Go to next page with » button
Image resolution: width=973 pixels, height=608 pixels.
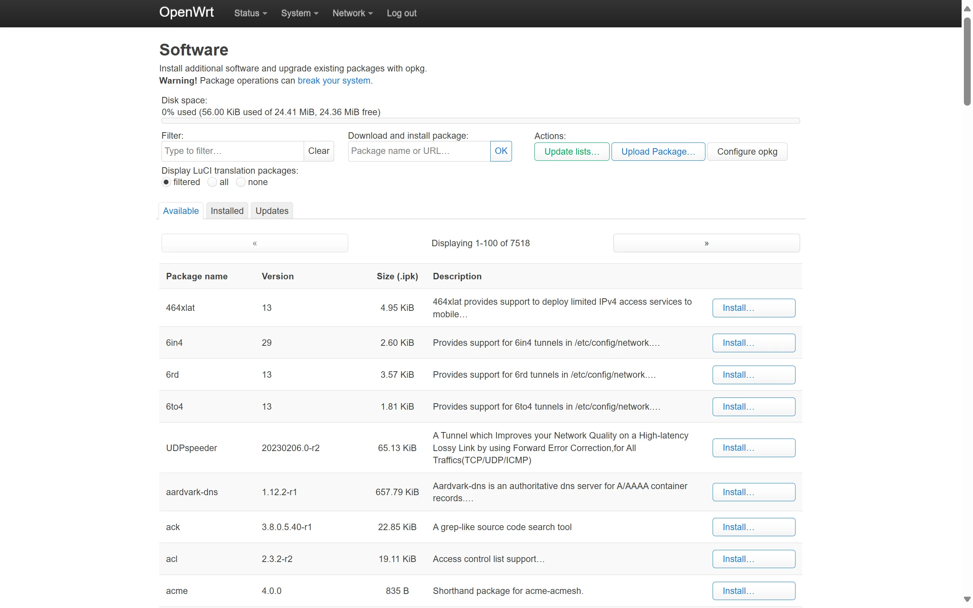click(x=707, y=243)
